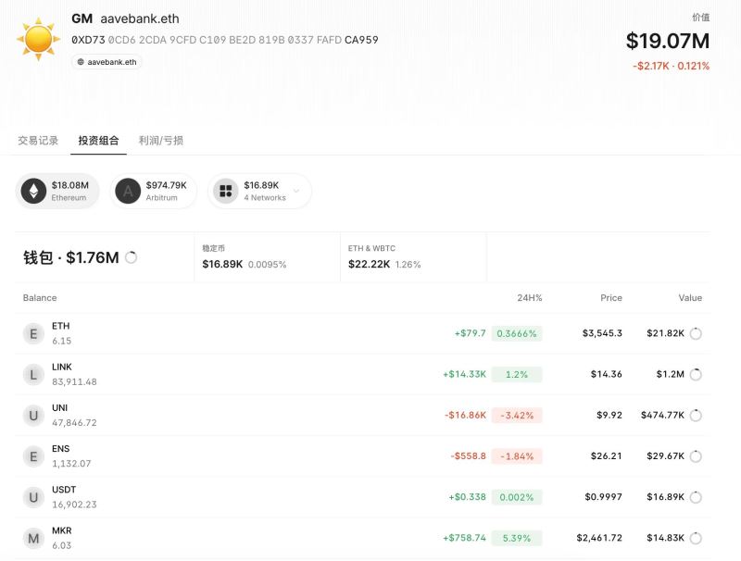The width and height of the screenshot is (741, 561).
Task: Click the Arbitrum network logo icon
Action: tap(128, 191)
